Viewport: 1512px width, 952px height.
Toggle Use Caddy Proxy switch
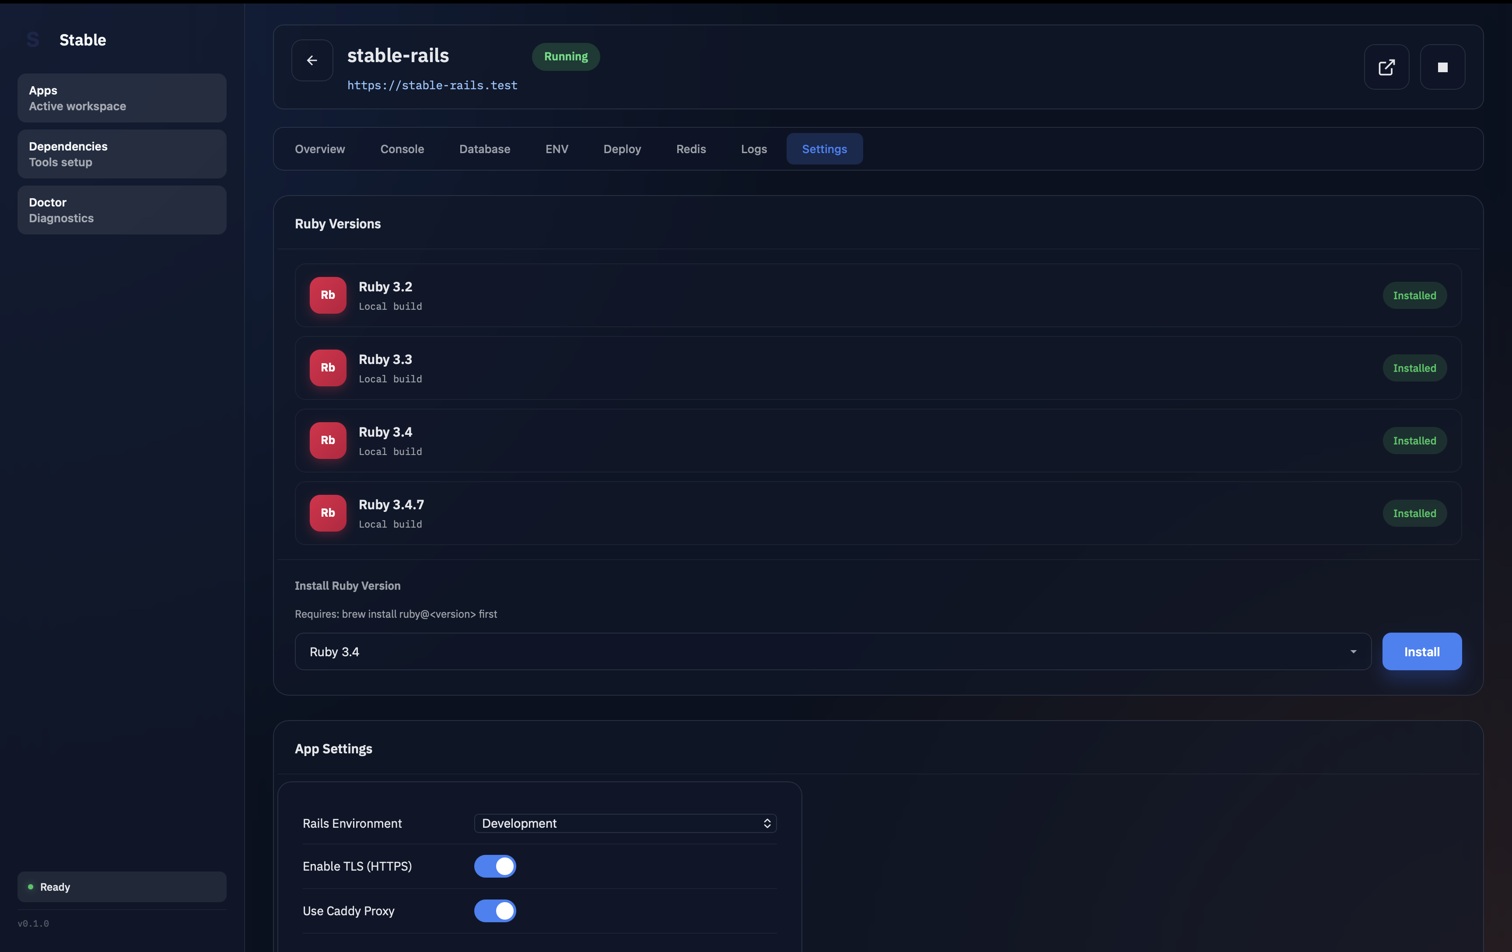495,910
